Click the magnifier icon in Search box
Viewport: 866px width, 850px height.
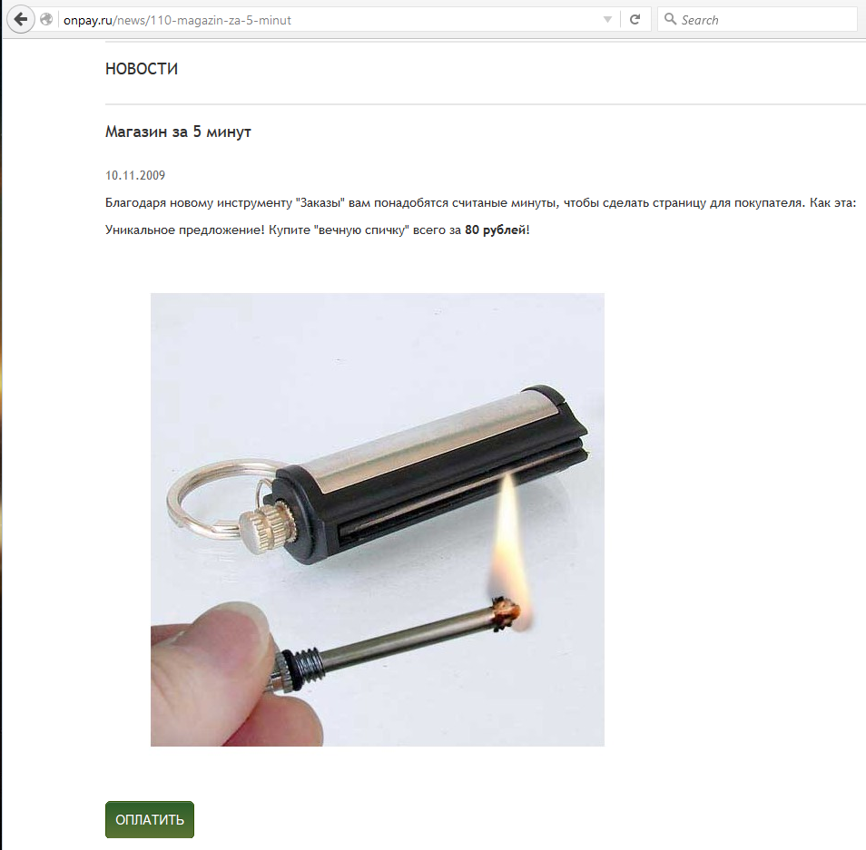[x=670, y=19]
